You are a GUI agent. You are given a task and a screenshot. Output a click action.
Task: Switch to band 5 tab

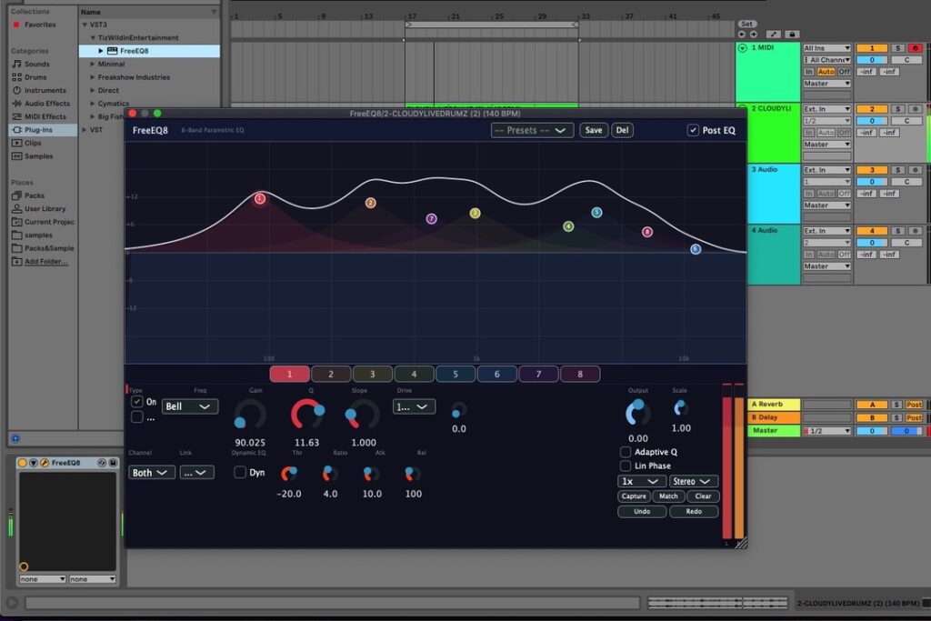pyautogui.click(x=455, y=374)
